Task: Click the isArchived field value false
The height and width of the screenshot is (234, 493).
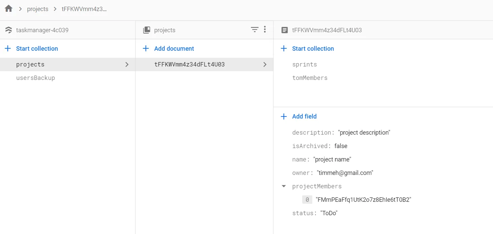Action: click(x=341, y=146)
